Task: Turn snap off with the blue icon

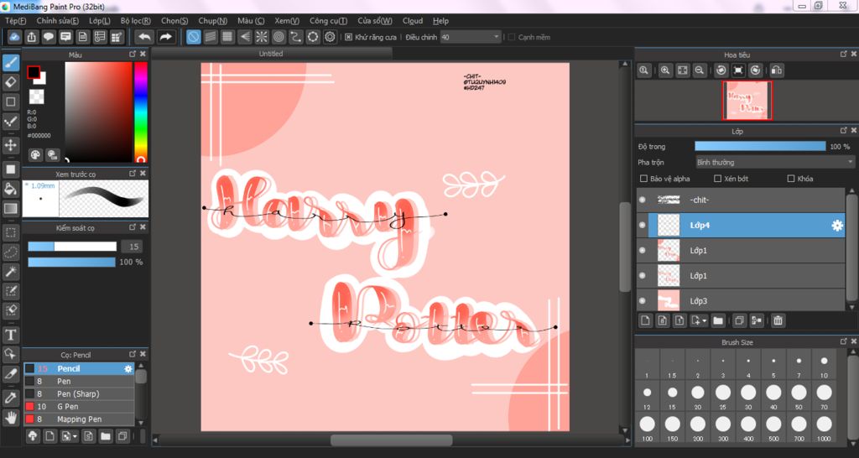Action: [x=194, y=37]
